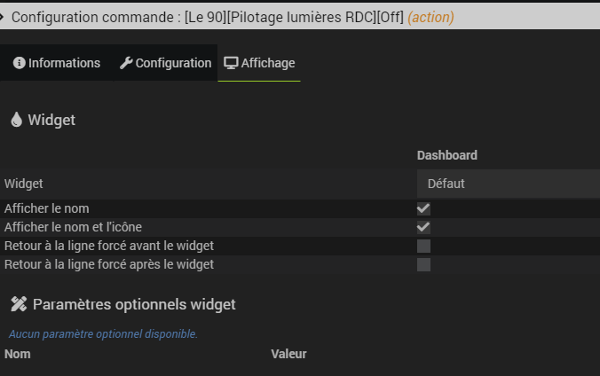Open the Dashboard widget dropdown showing Défaut
Screen dimensions: 600x376
(x=509, y=184)
